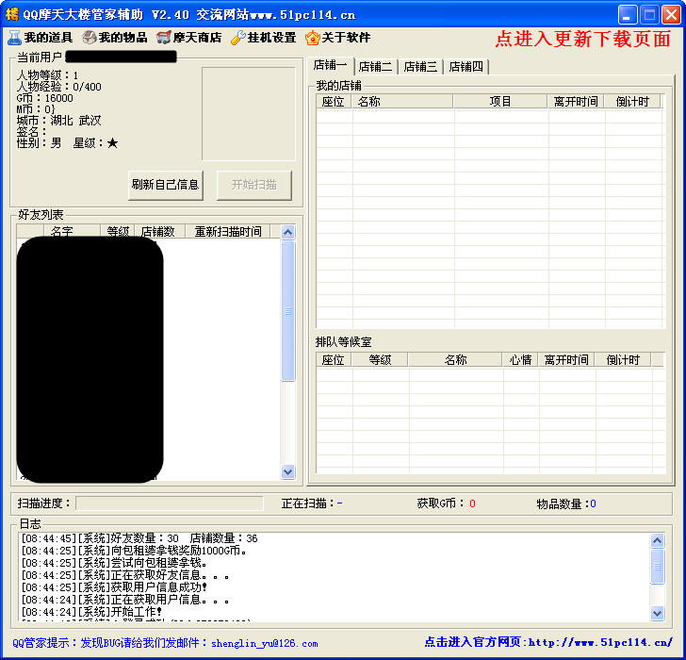The width and height of the screenshot is (686, 660).
Task: Open 关于软件 house icon
Action: (313, 38)
